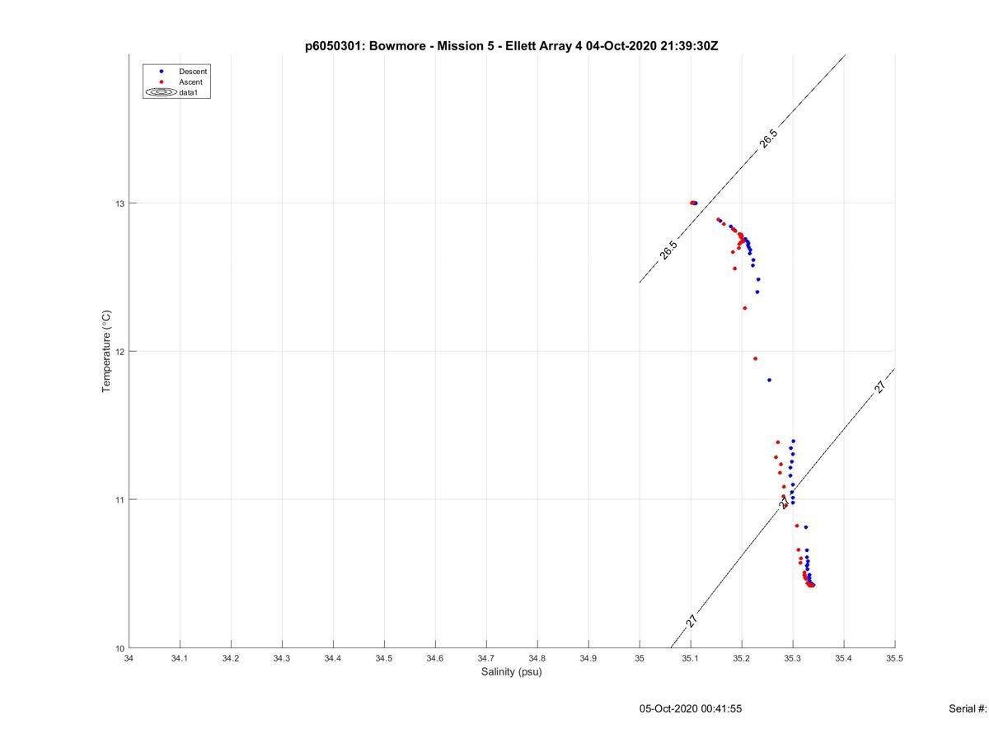Image resolution: width=989 pixels, height=729 pixels.
Task: Click the blue Descent legend marker
Action: click(x=161, y=72)
